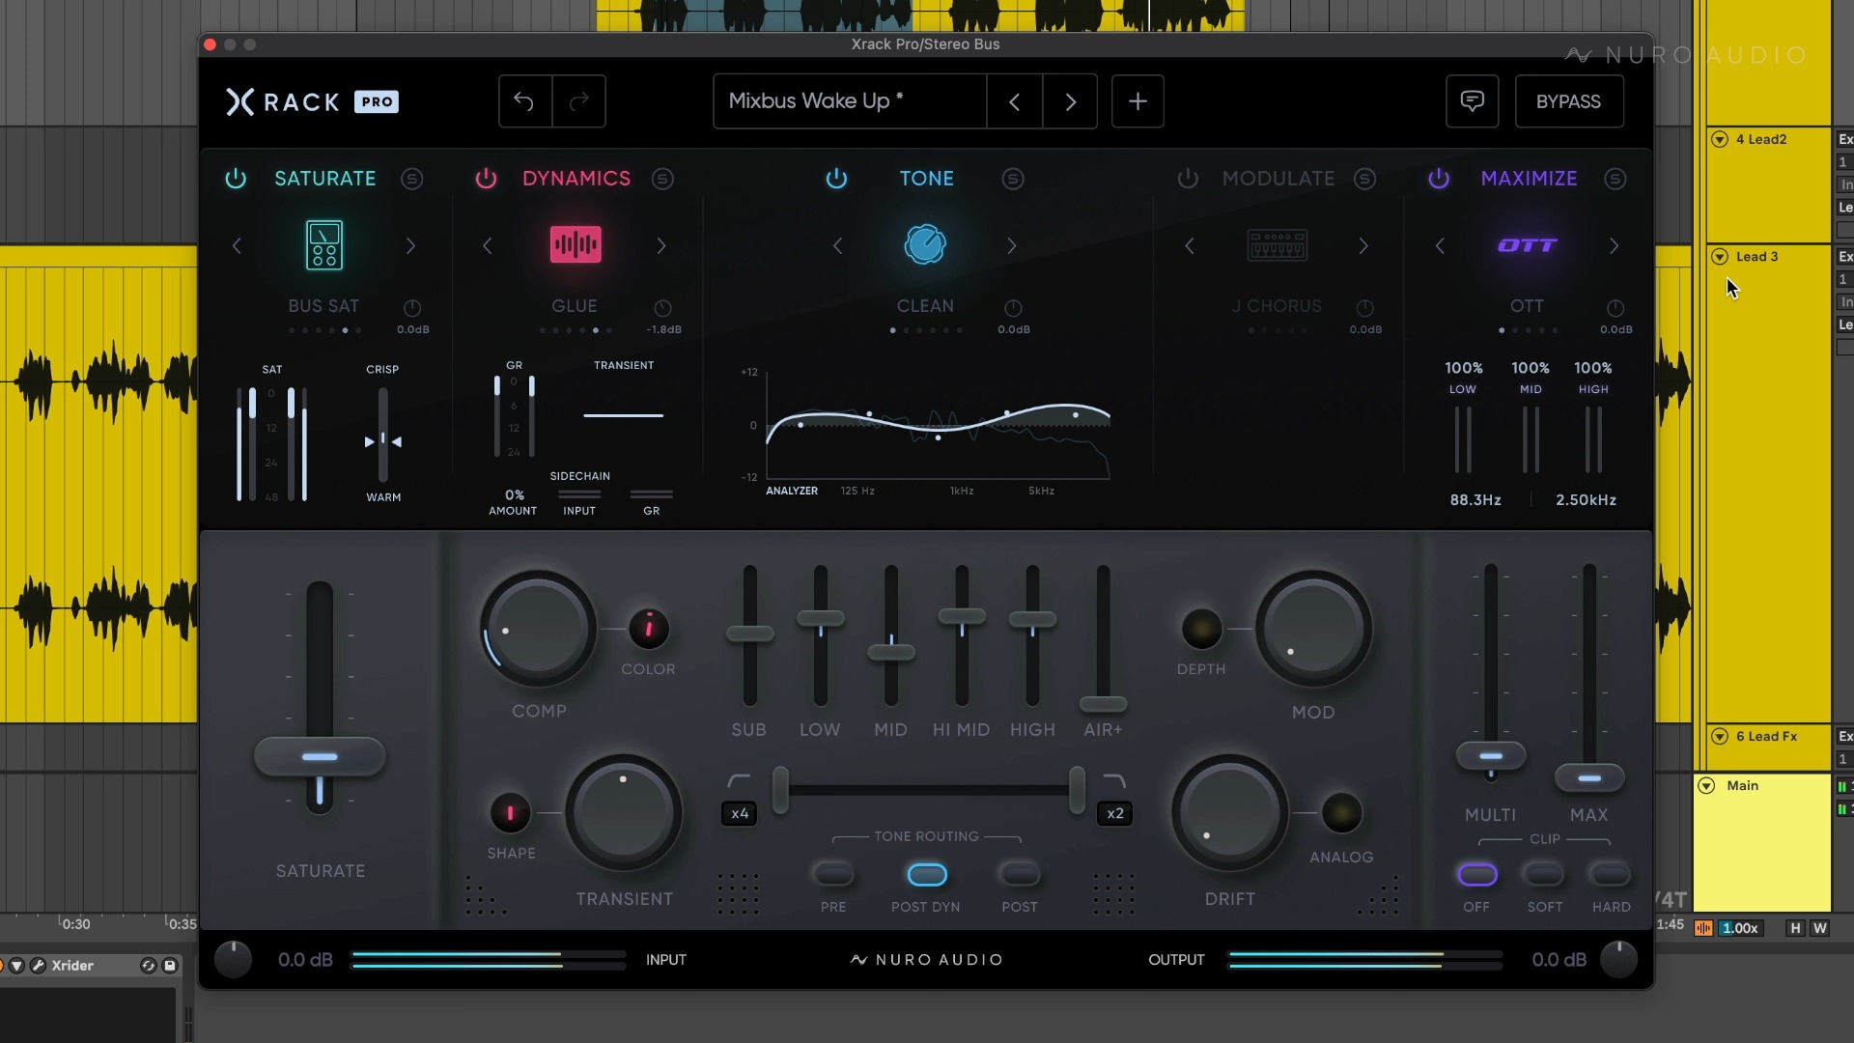Click the x4 oversampling box
This screenshot has width=1854, height=1043.
click(740, 813)
